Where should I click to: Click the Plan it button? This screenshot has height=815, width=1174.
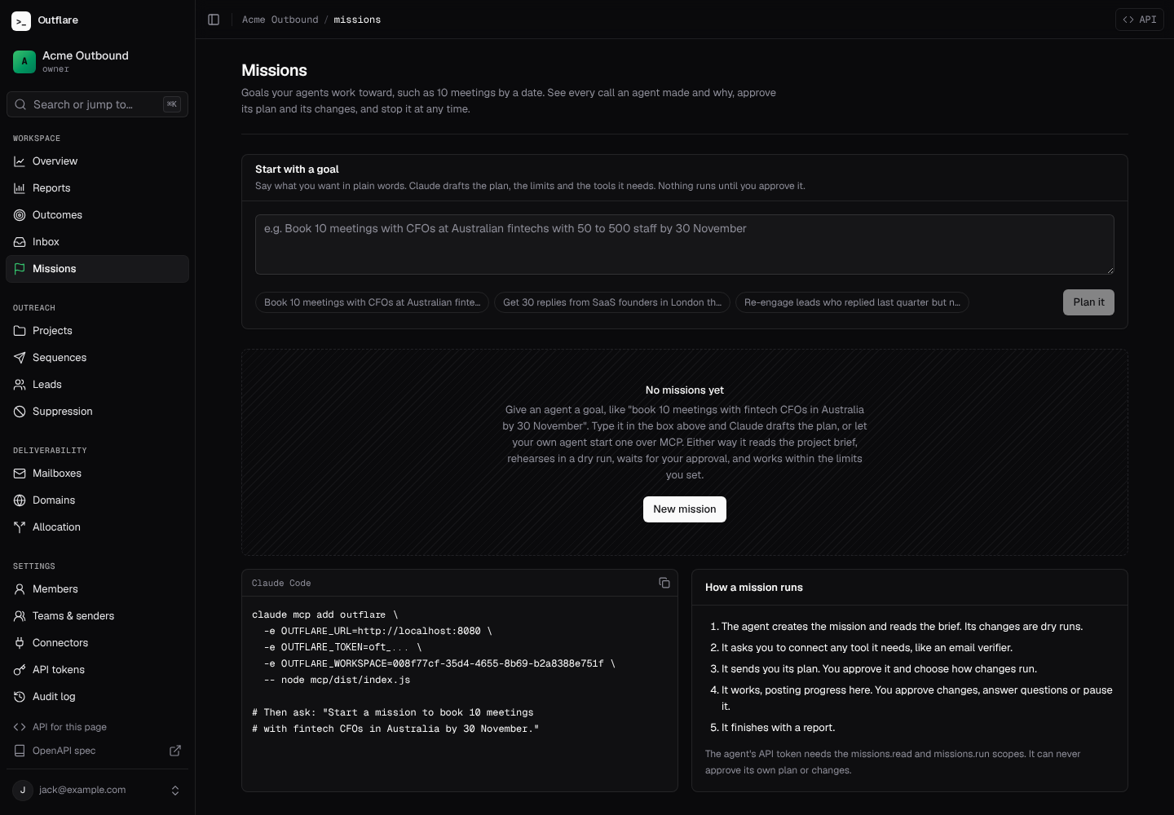click(1088, 302)
